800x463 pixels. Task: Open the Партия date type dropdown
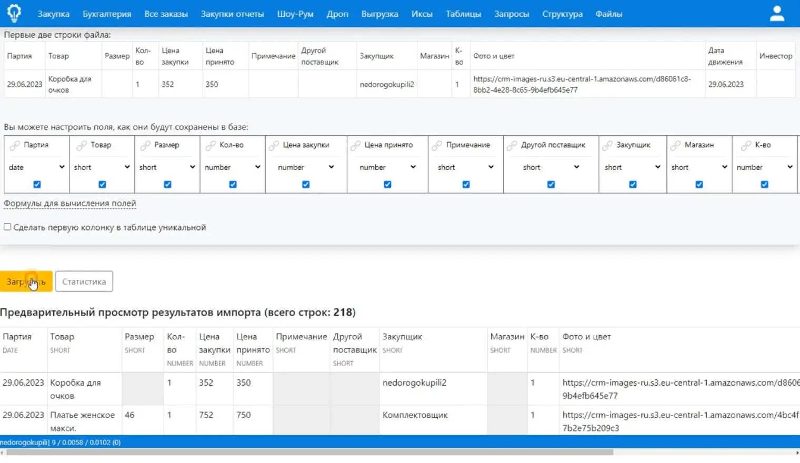pos(36,167)
